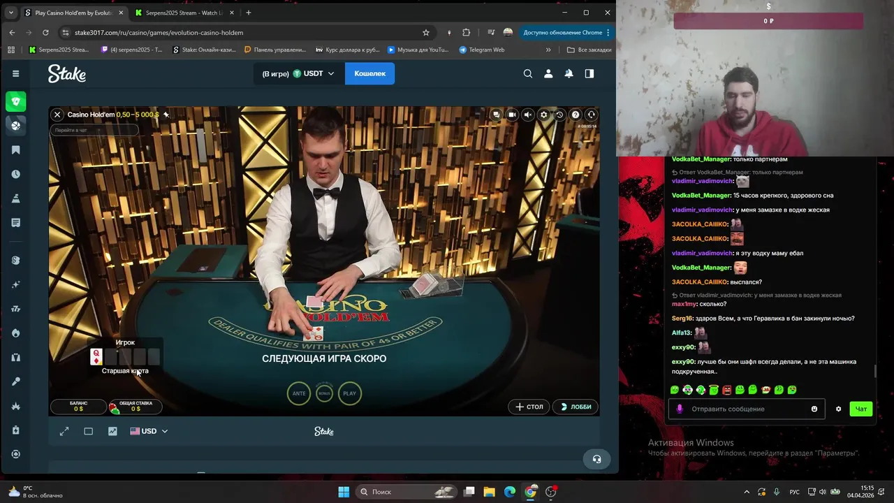This screenshot has height=503, width=894.
Task: Open live game chat bubble icon
Action: [x=496, y=115]
